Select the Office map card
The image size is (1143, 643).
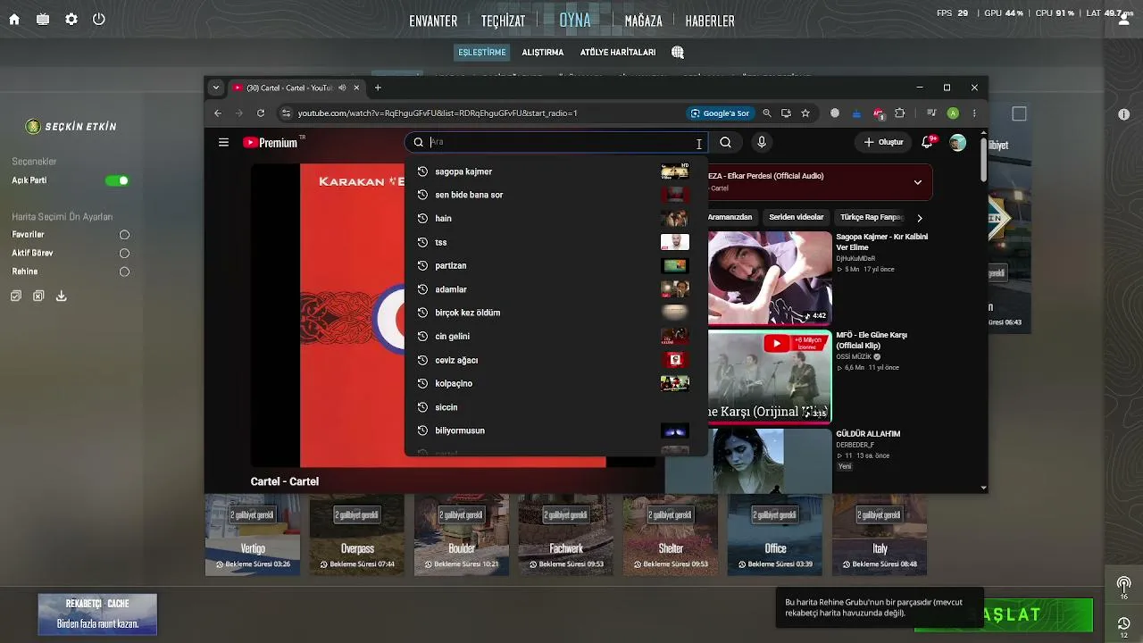[x=775, y=535]
